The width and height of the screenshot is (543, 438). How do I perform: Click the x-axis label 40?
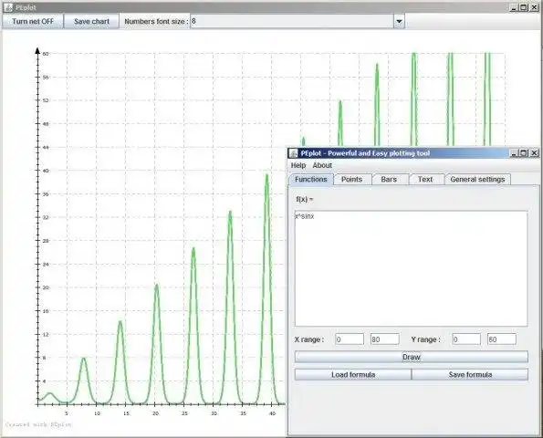(x=273, y=413)
